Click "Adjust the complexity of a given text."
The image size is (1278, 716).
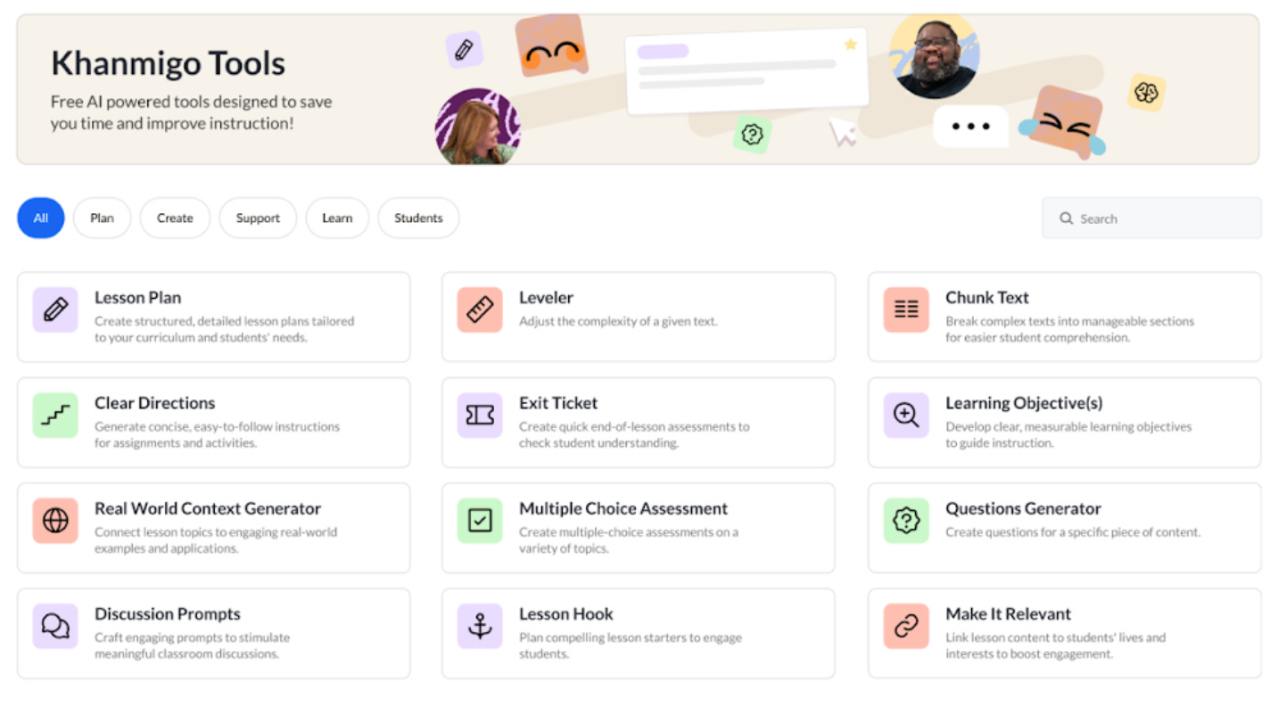tap(618, 321)
